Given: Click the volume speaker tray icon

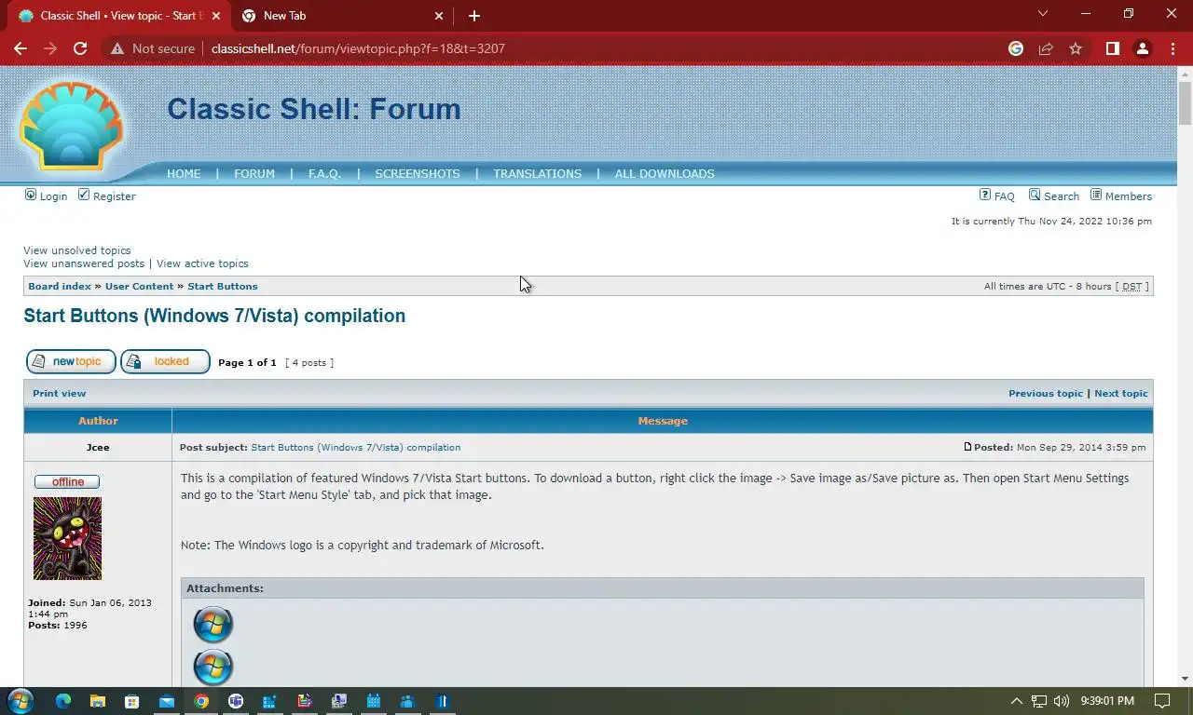Looking at the screenshot, I should point(1063,701).
